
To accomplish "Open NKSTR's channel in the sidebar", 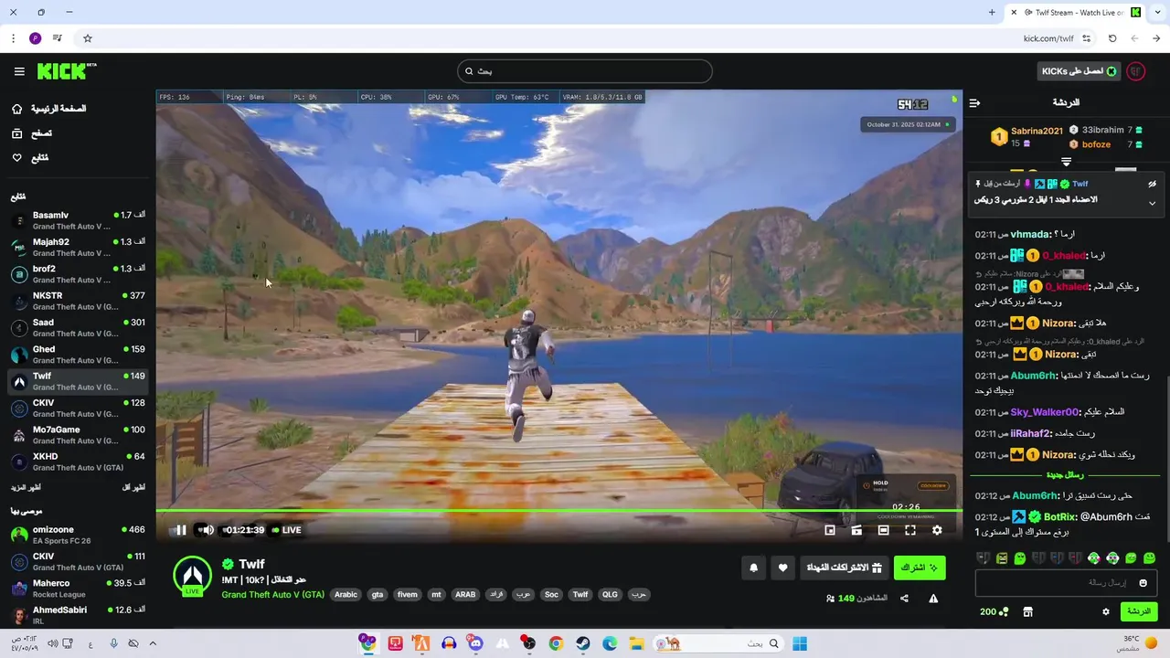I will point(78,301).
